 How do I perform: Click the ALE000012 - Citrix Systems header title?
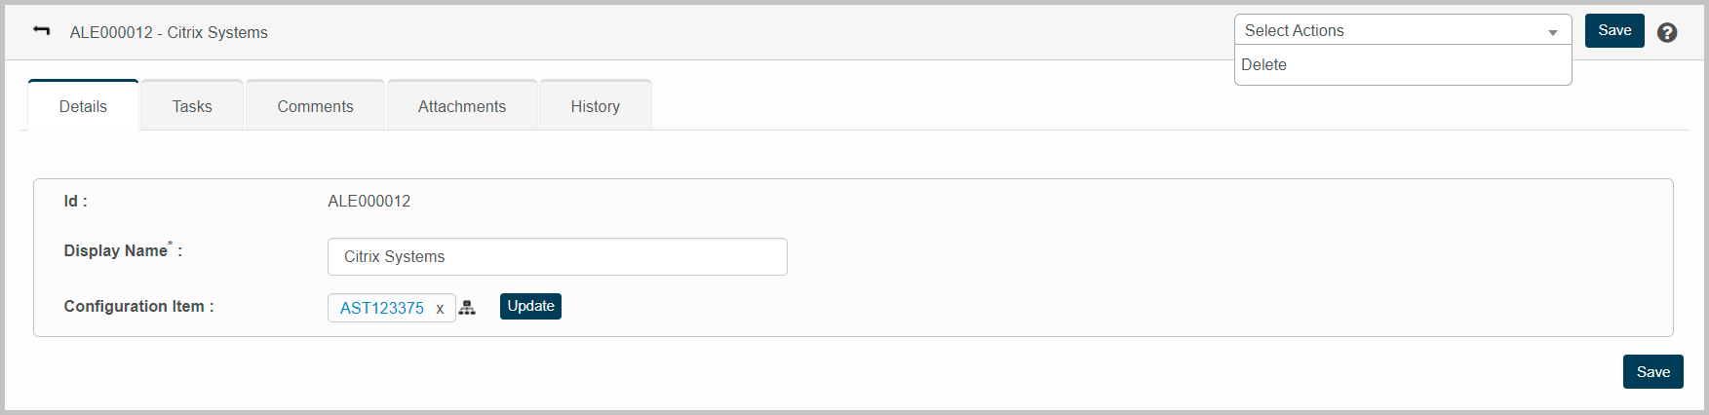169,32
